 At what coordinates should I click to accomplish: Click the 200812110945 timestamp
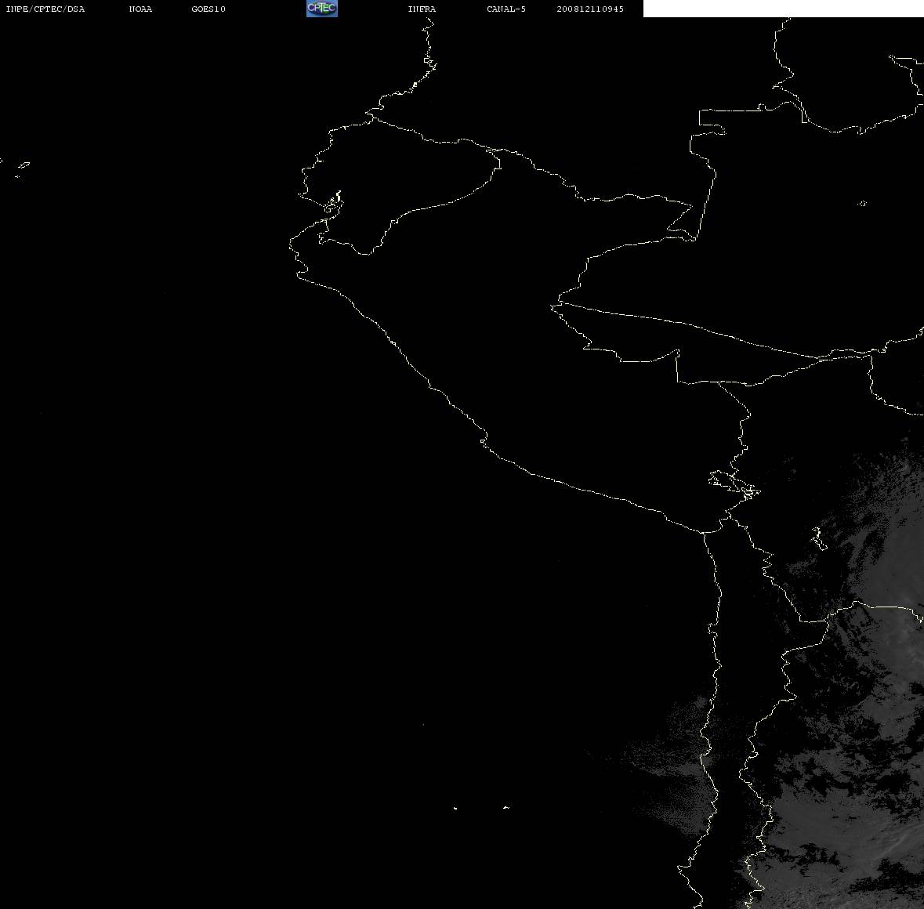tap(590, 9)
